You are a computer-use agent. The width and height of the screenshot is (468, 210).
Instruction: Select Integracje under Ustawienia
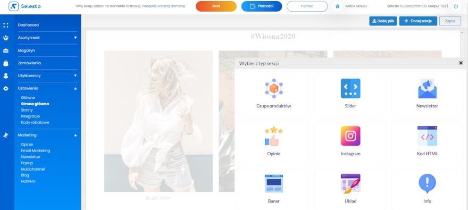click(x=30, y=116)
